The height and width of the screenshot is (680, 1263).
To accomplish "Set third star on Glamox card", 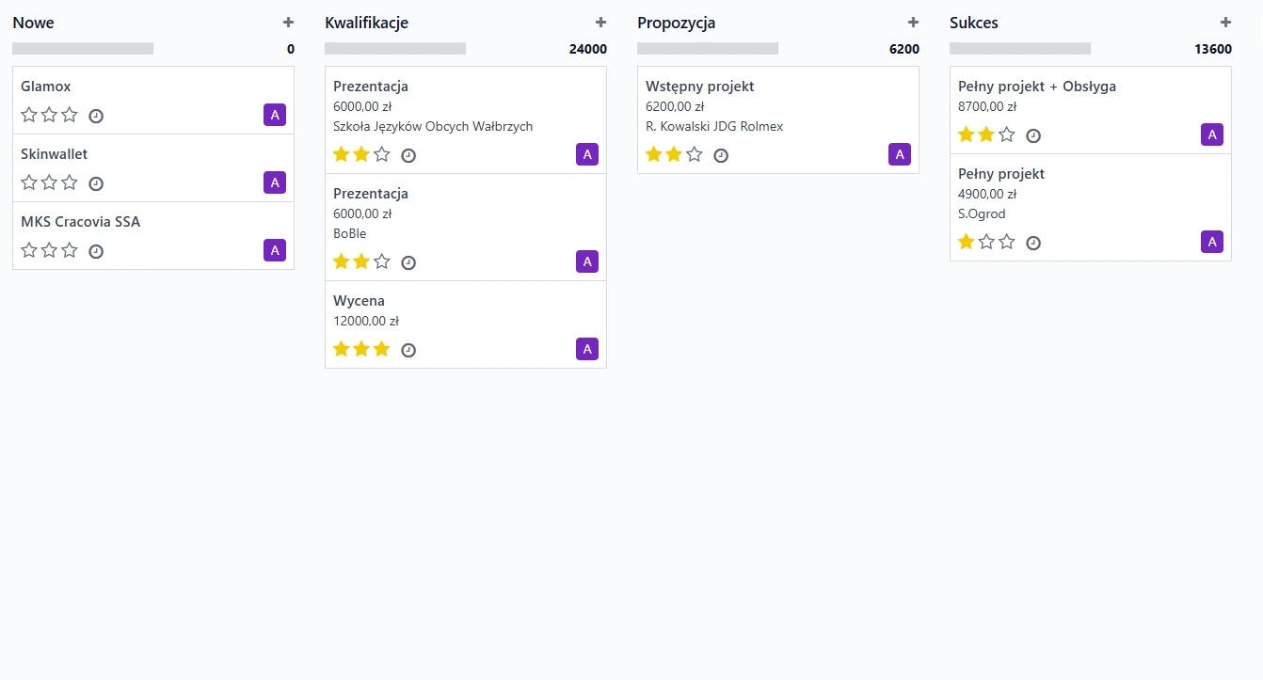I will click(70, 115).
